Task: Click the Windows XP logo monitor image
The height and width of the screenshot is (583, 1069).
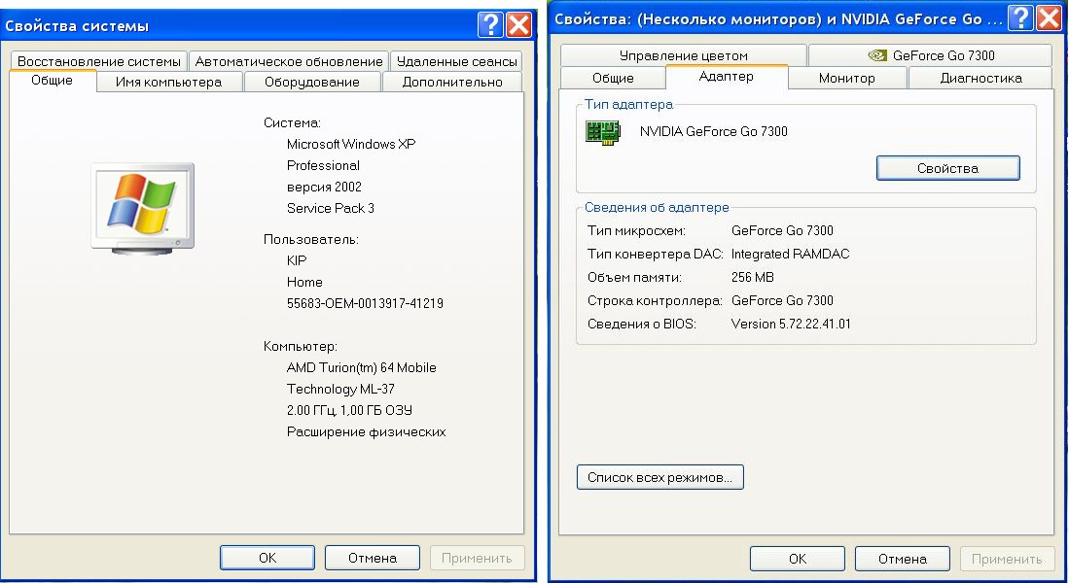Action: coord(142,208)
